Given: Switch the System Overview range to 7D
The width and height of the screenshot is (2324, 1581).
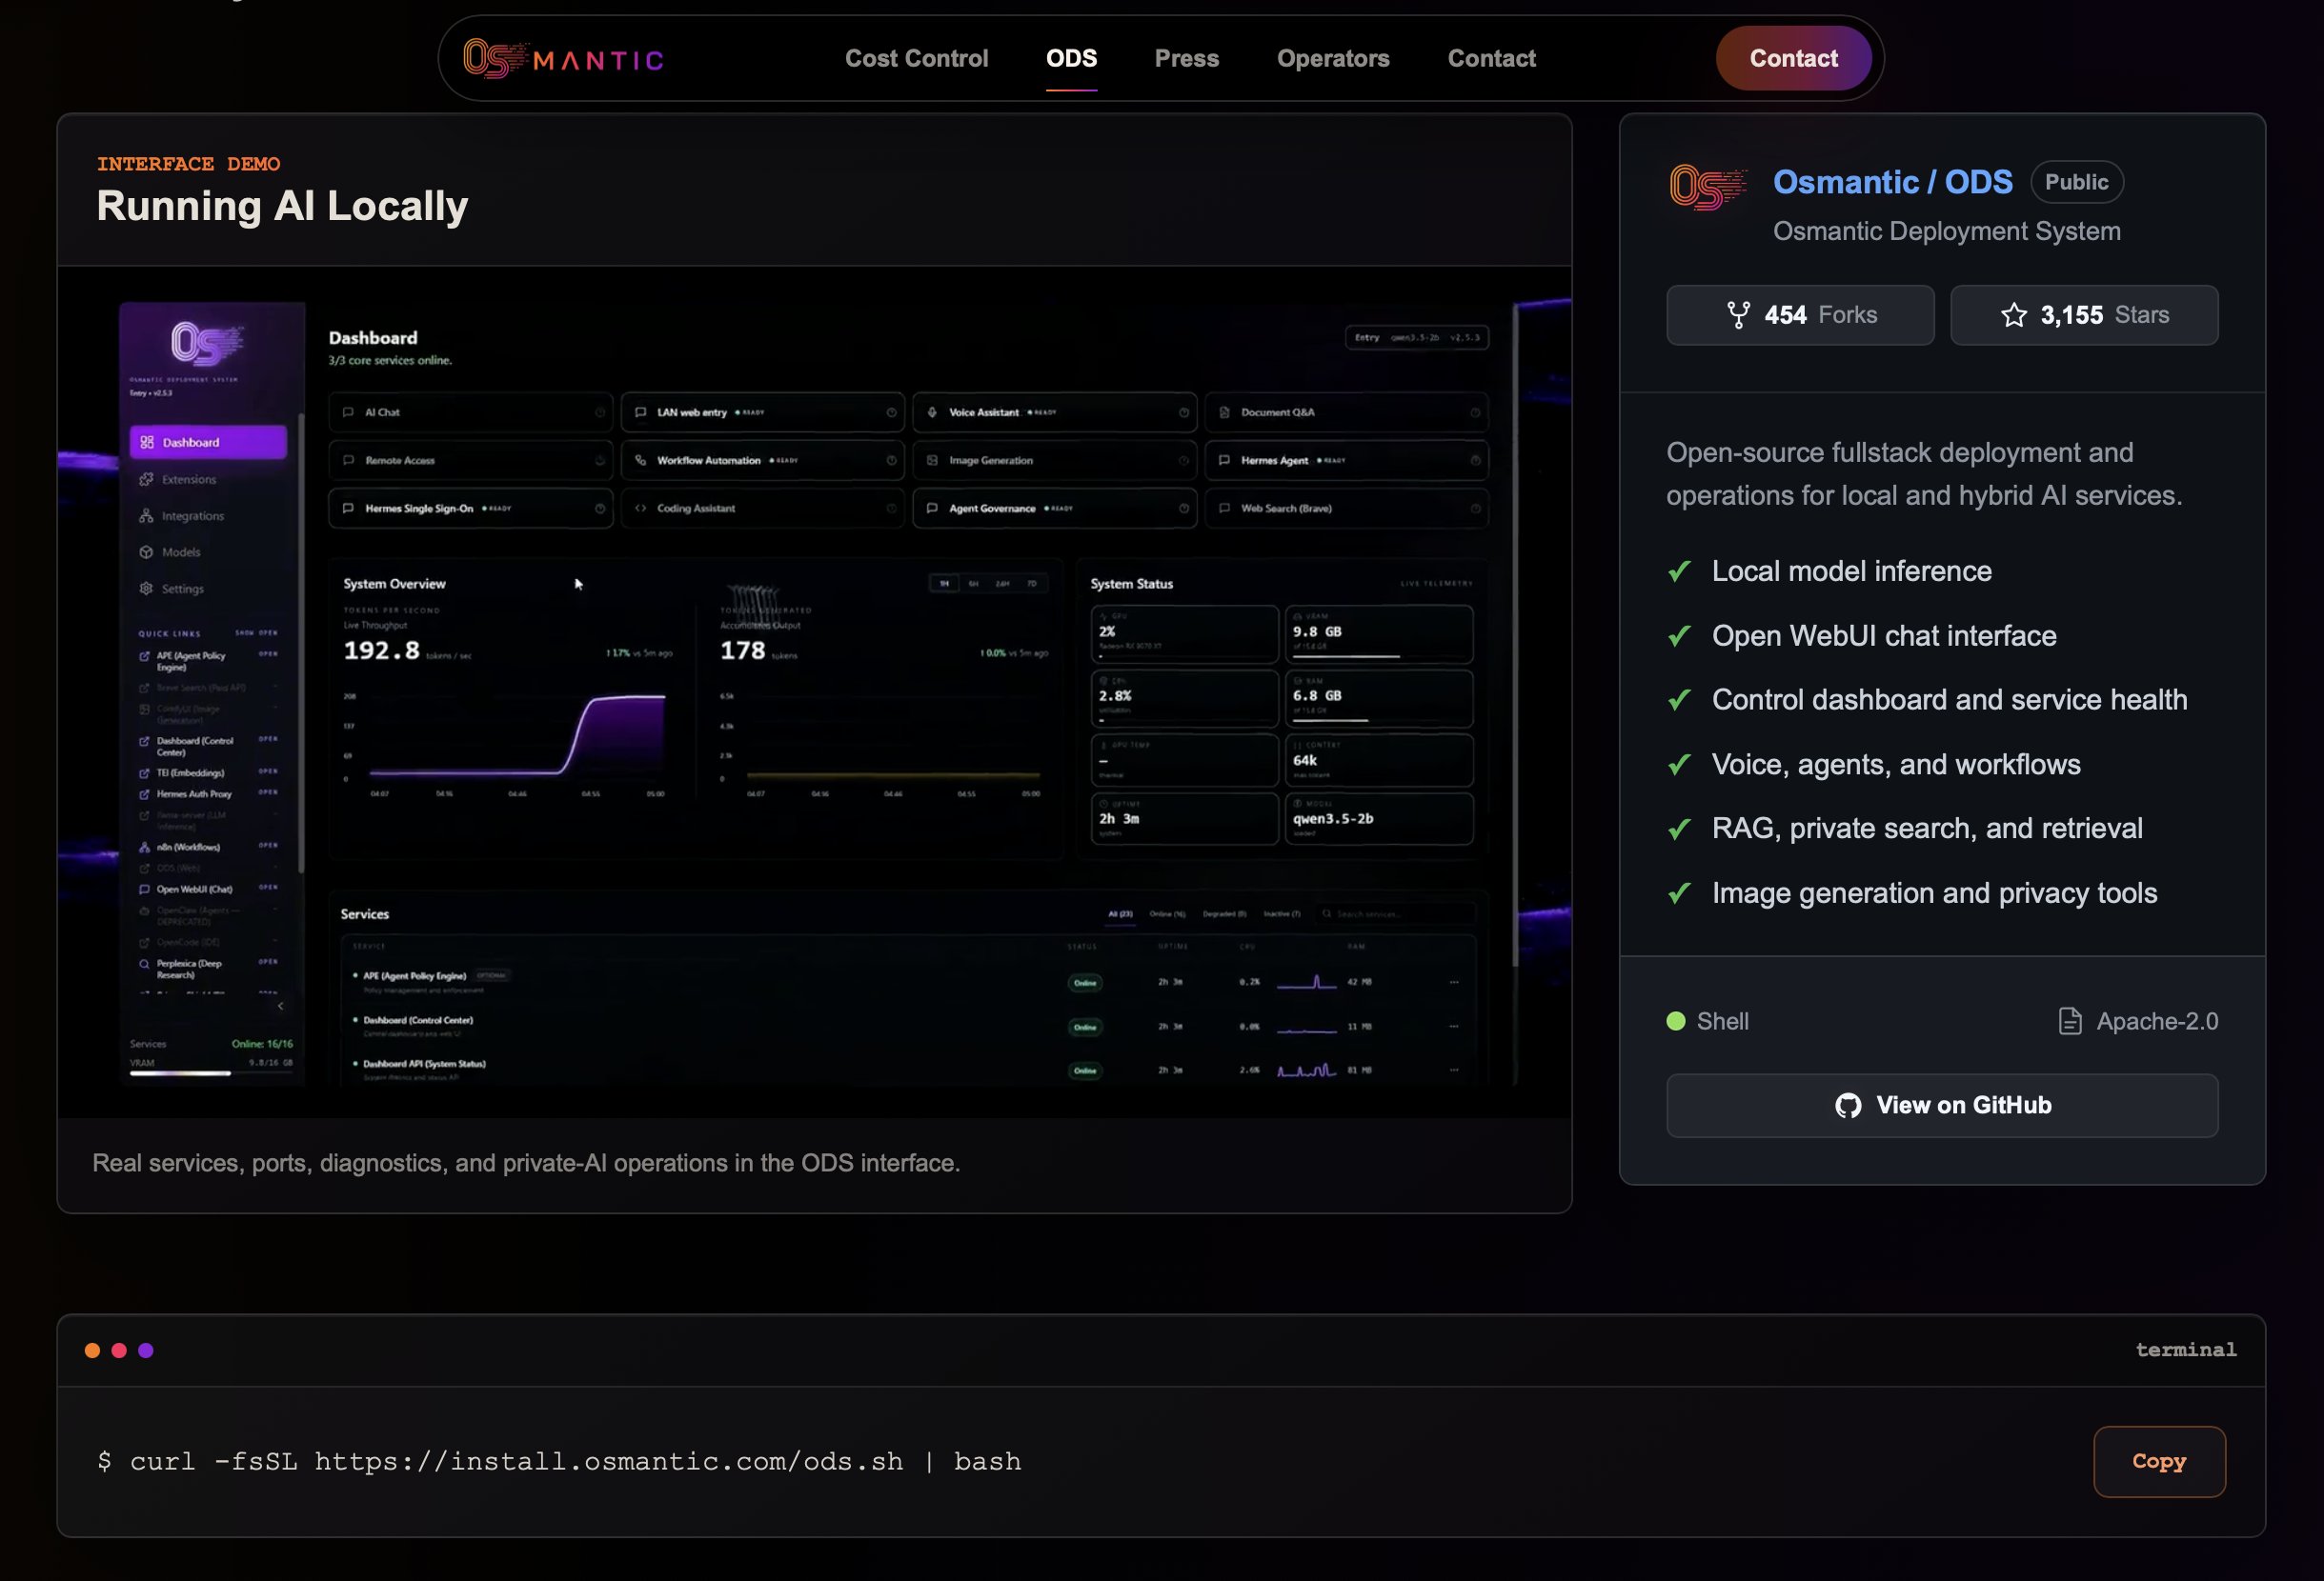Looking at the screenshot, I should (1031, 584).
